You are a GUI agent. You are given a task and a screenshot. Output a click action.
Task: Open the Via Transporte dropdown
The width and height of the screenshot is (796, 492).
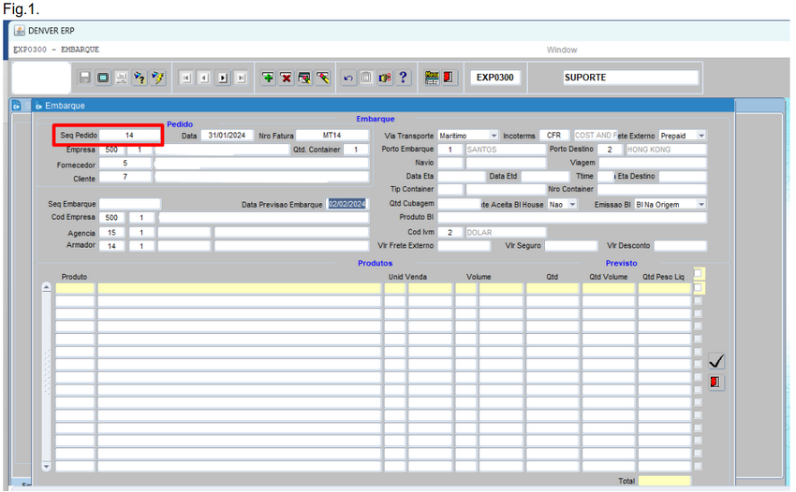click(x=494, y=136)
